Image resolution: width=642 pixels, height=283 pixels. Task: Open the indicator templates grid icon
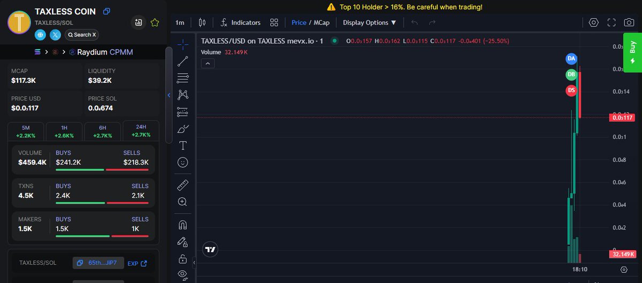coord(274,22)
